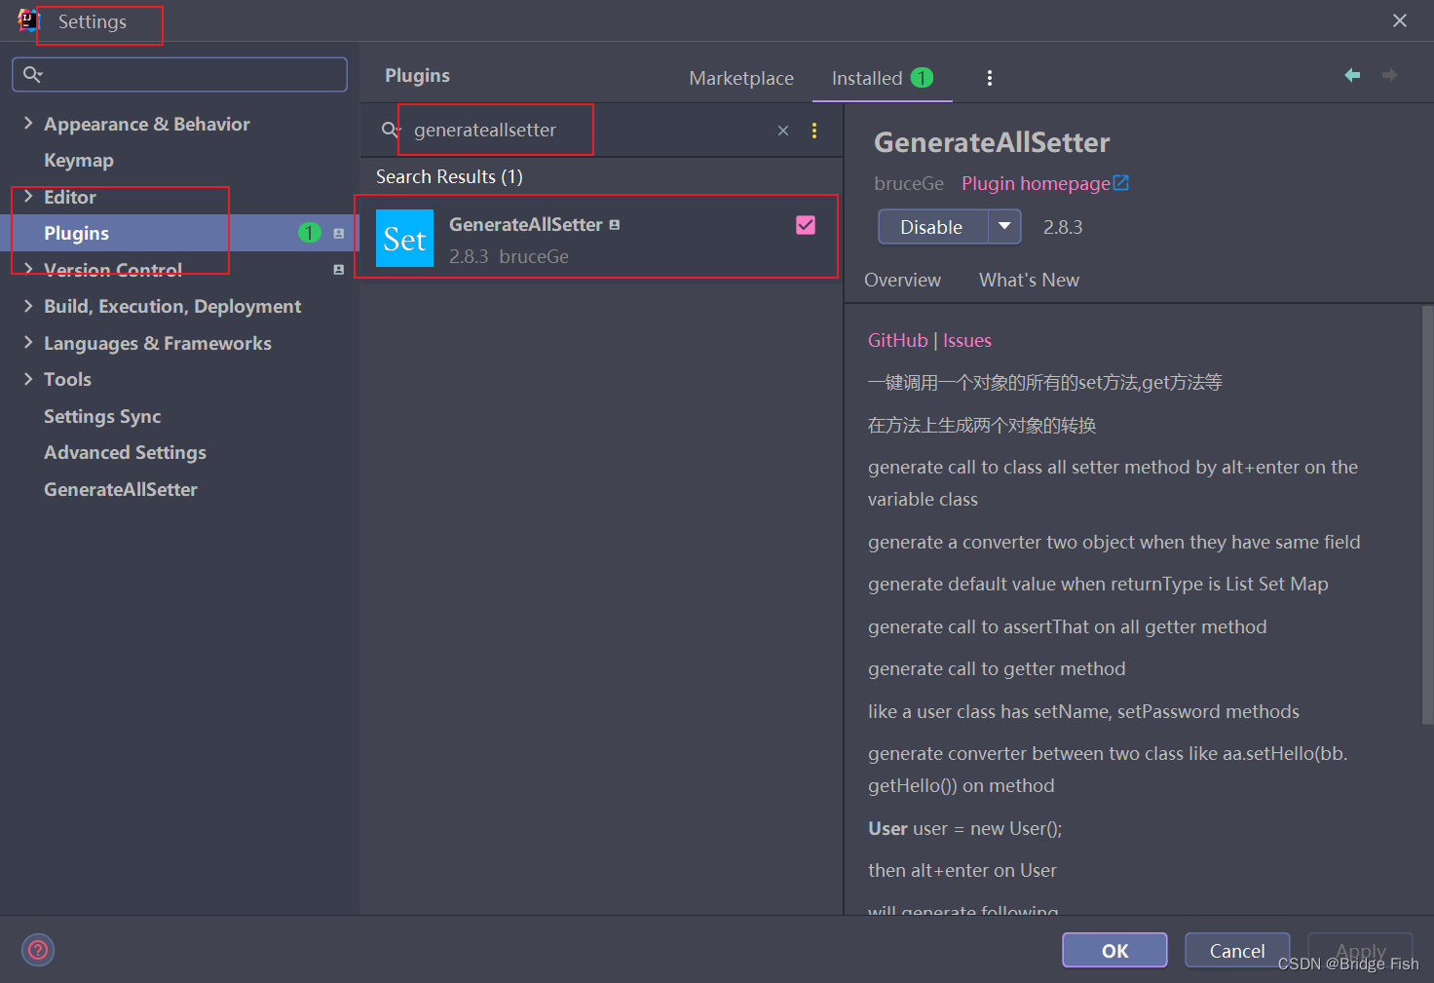Confirm settings with the OK button

click(x=1113, y=950)
